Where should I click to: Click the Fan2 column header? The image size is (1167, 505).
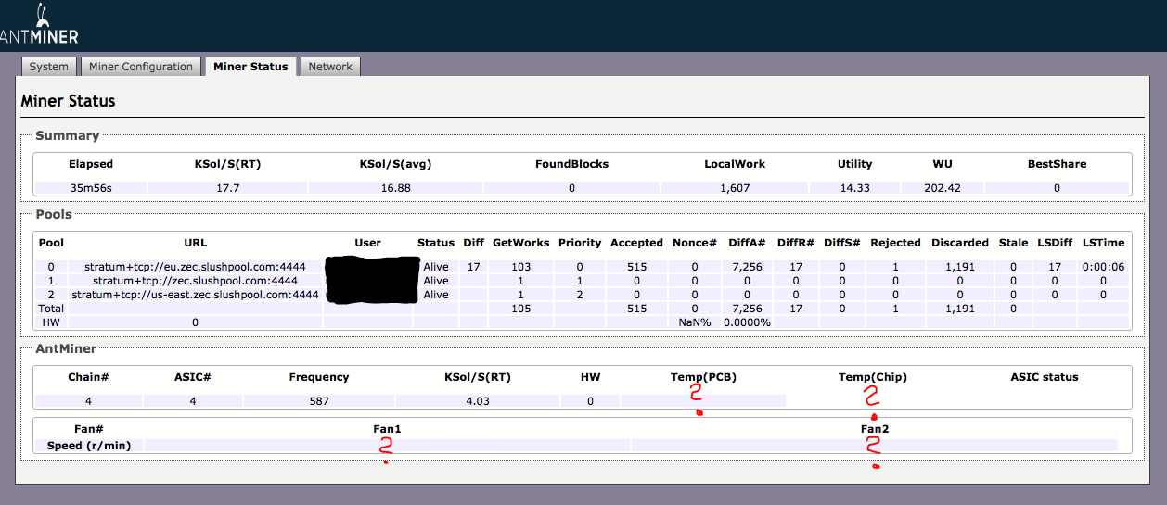[x=875, y=429]
